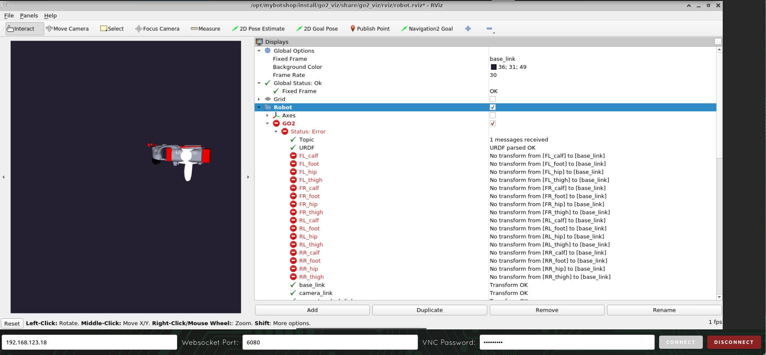Screen dimensions: 766x355
Task: Choose the Focus Camera tool
Action: [x=157, y=29]
